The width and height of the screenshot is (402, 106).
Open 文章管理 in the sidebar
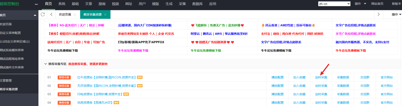point(6,81)
